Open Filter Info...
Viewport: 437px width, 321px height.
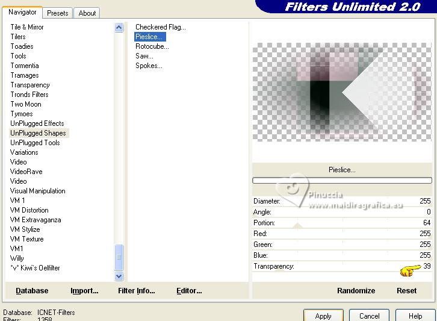click(x=136, y=291)
